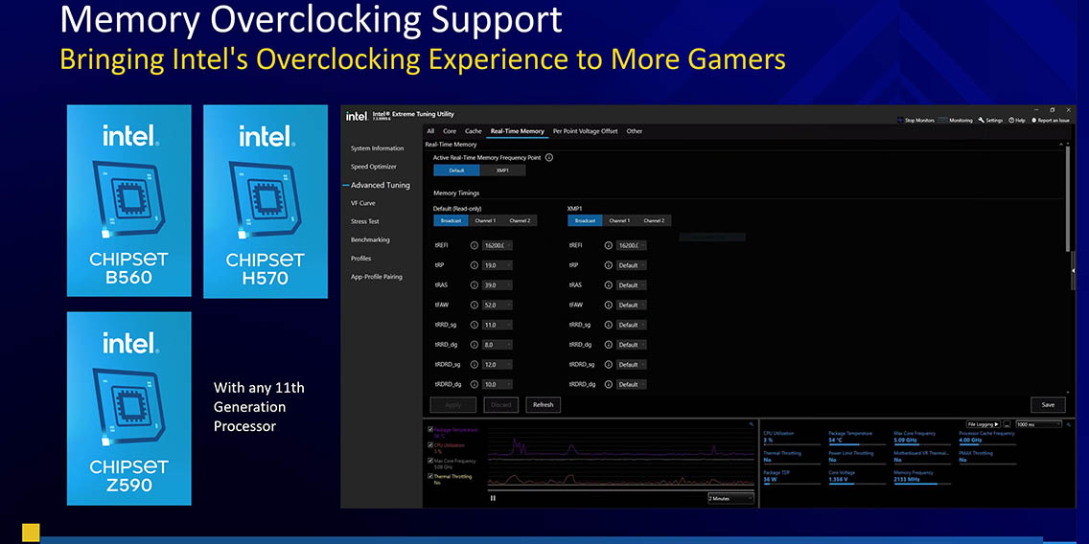This screenshot has height=544, width=1089.
Task: Open Default tRP 19.0 dropdown
Action: point(498,265)
